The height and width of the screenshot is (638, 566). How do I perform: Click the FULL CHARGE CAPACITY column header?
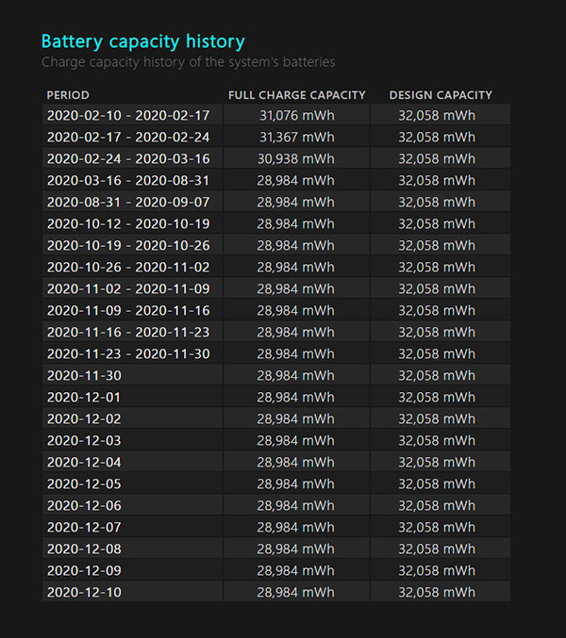click(297, 95)
